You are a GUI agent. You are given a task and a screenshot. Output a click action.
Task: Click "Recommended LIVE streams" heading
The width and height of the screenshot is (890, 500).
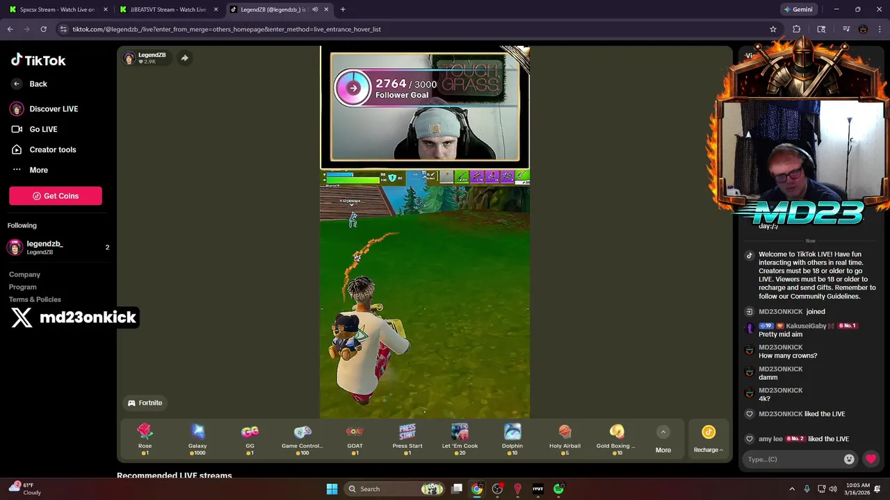coord(175,476)
